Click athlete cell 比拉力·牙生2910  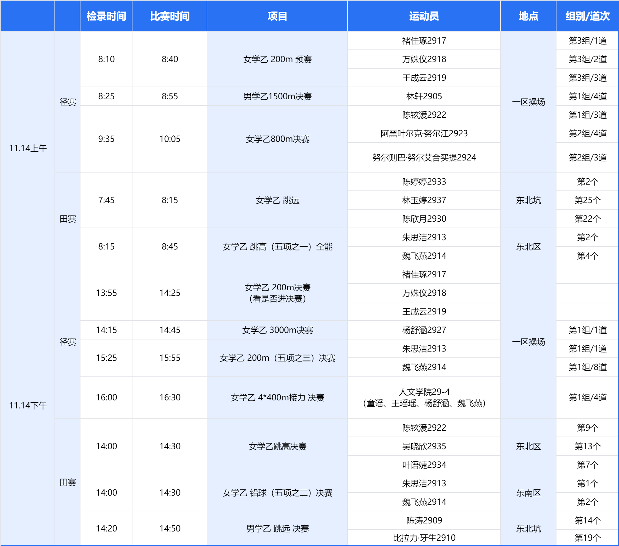(424, 538)
